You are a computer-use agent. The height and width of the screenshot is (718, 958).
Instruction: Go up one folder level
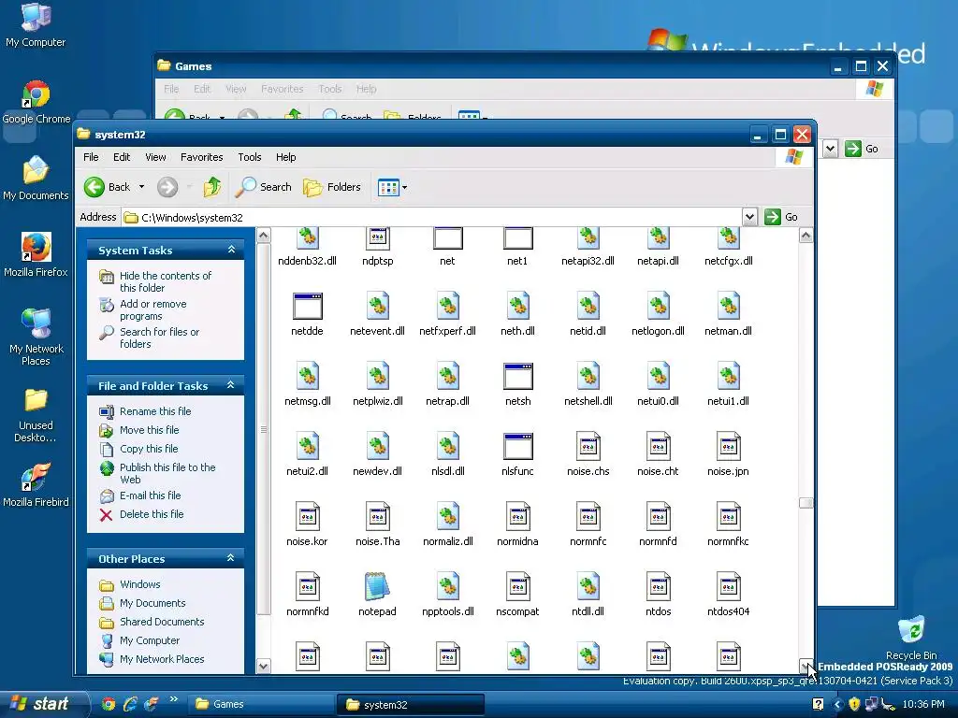click(x=212, y=187)
